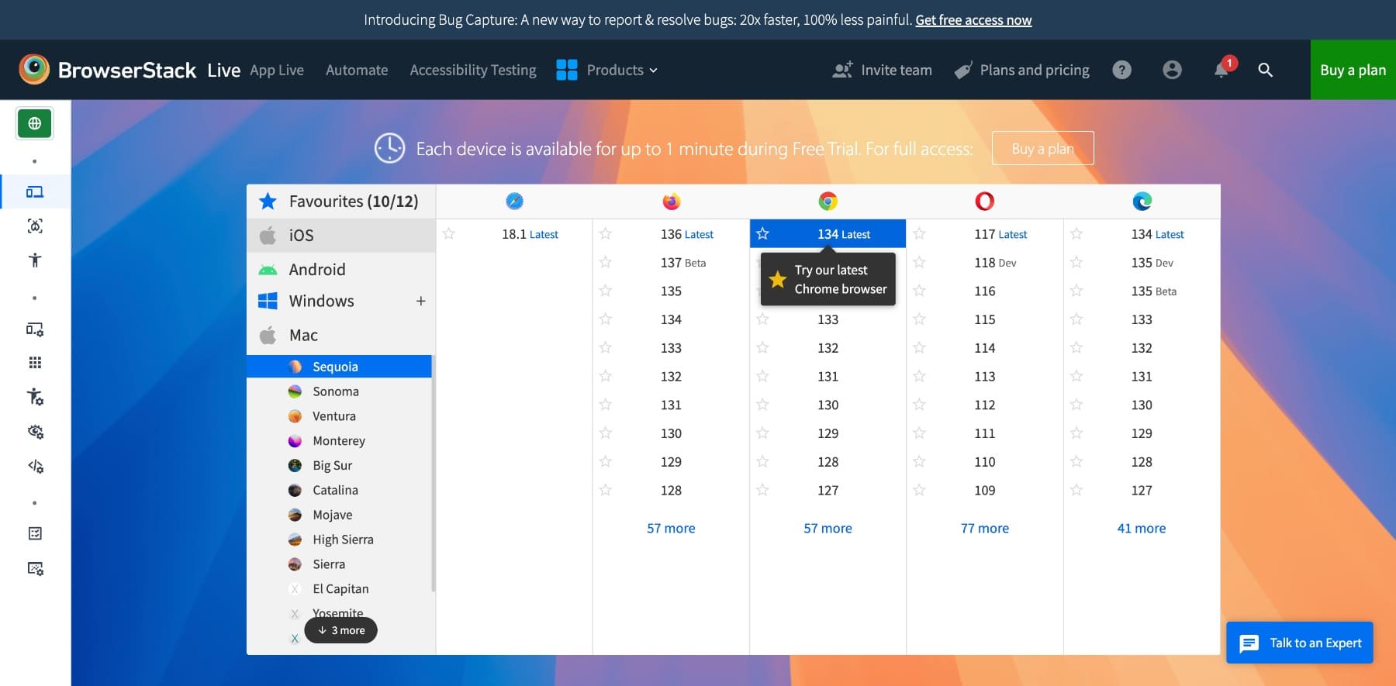
Task: Open the Products dropdown menu
Action: (x=622, y=70)
